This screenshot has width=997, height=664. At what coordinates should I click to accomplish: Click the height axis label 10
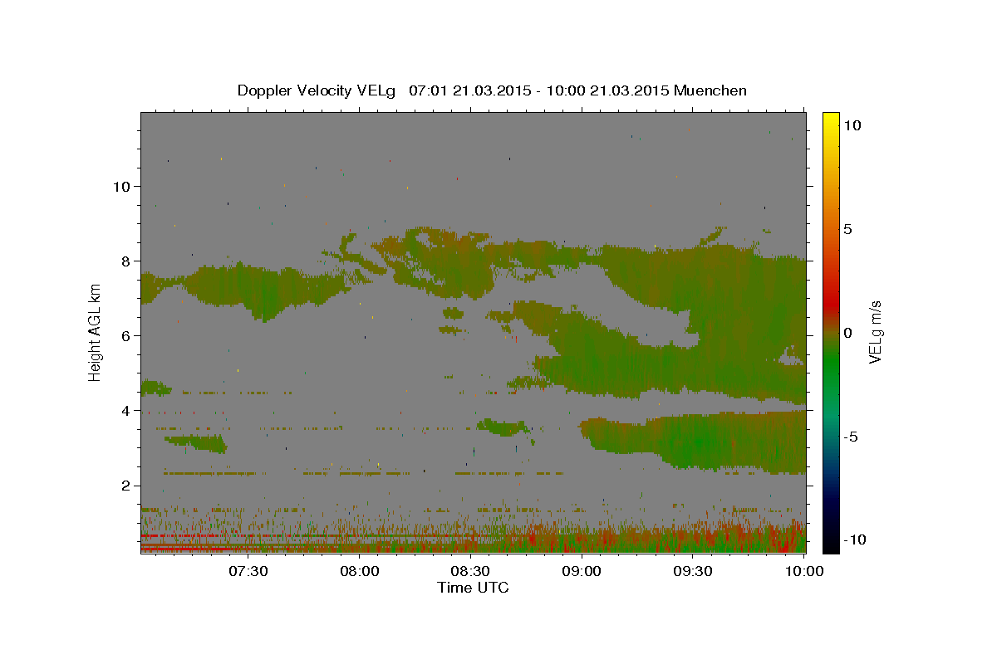[x=121, y=186]
